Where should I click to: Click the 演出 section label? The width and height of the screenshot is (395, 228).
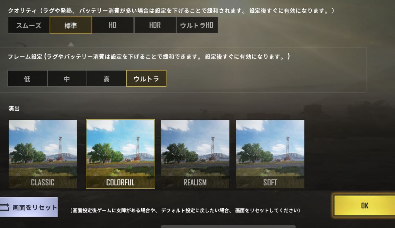(x=14, y=109)
